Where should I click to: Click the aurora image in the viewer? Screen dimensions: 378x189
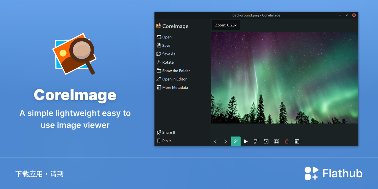click(x=284, y=77)
